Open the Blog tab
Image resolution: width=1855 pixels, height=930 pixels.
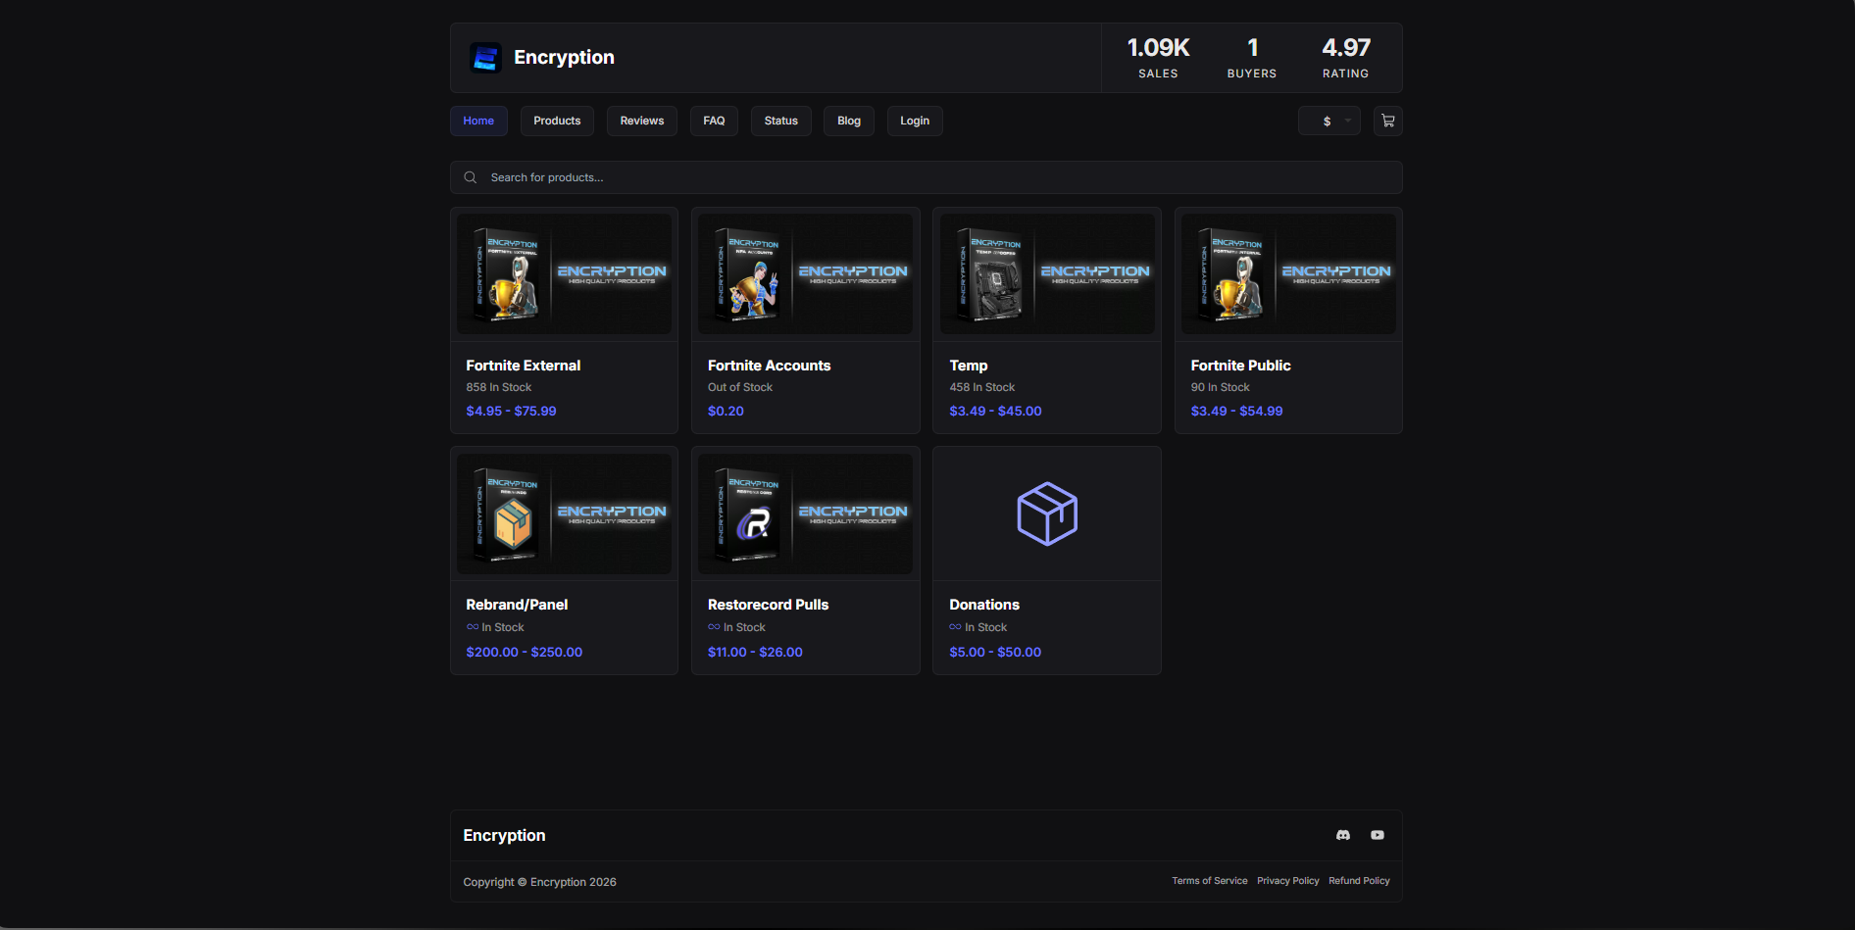coord(849,121)
